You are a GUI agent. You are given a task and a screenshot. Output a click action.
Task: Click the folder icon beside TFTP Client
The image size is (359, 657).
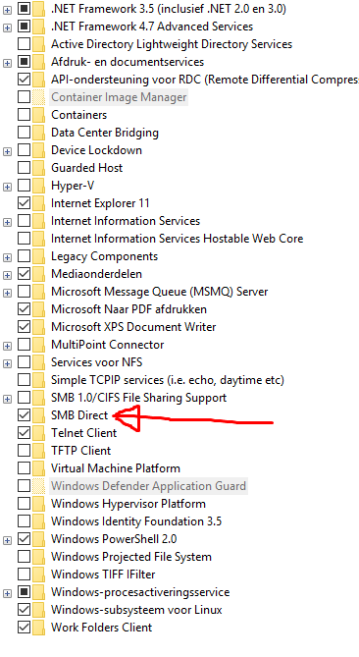click(x=38, y=451)
